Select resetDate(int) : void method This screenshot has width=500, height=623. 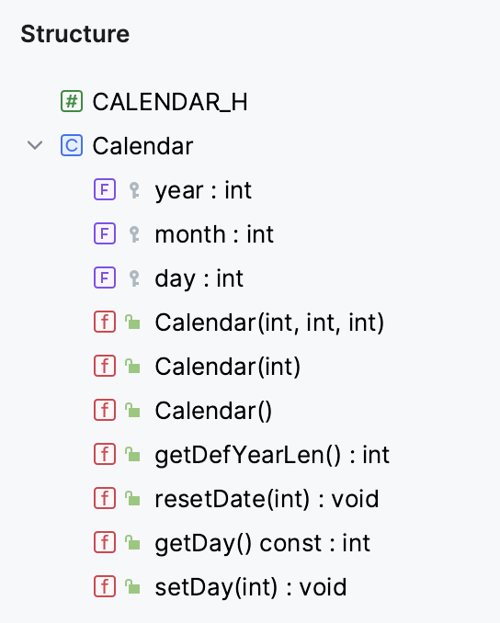point(267,499)
